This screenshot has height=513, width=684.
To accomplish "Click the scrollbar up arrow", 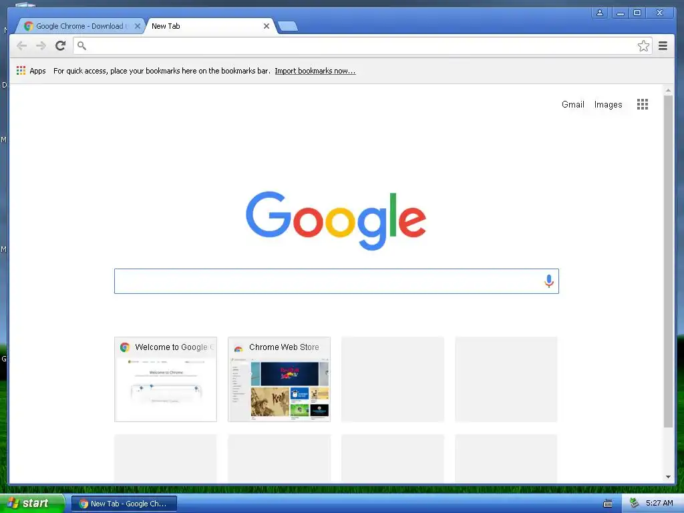I will 668,90.
